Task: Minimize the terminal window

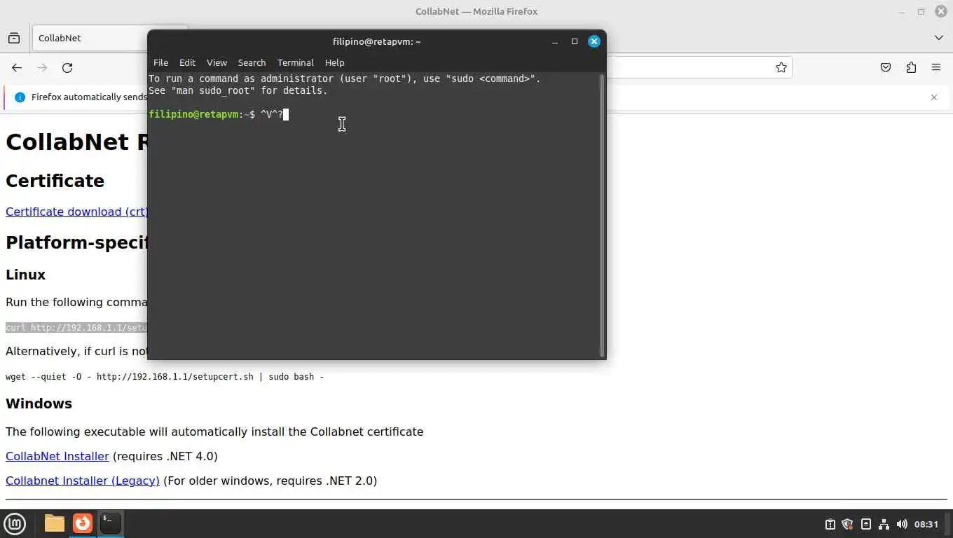Action: (x=555, y=41)
